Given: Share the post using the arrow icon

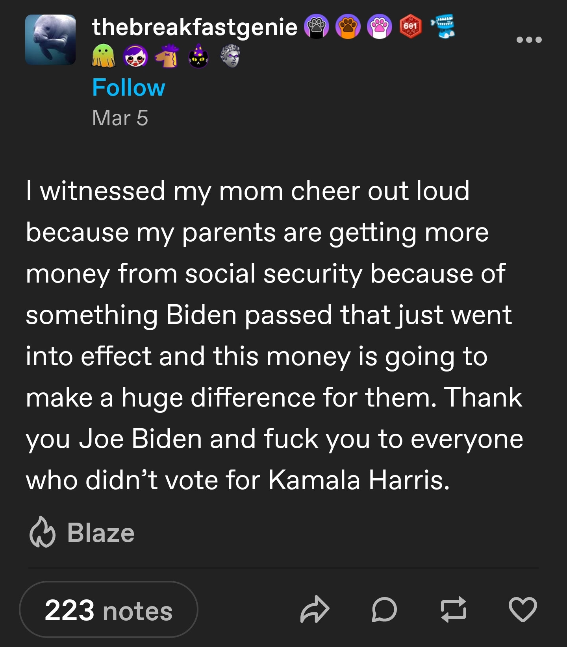Looking at the screenshot, I should tap(314, 610).
